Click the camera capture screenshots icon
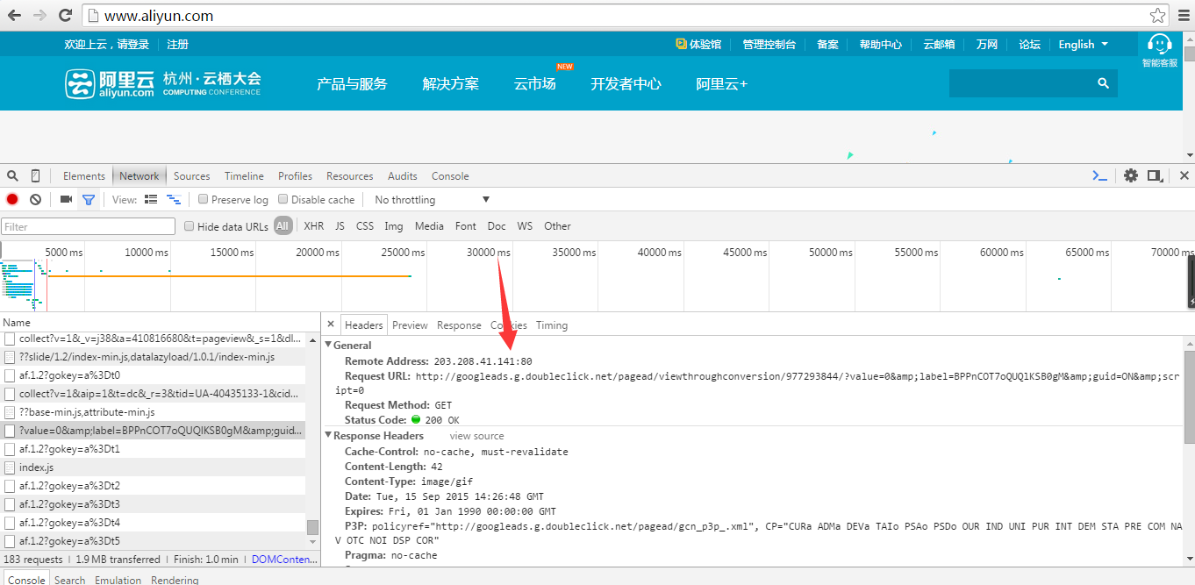Viewport: 1195px width, 585px height. [x=66, y=199]
